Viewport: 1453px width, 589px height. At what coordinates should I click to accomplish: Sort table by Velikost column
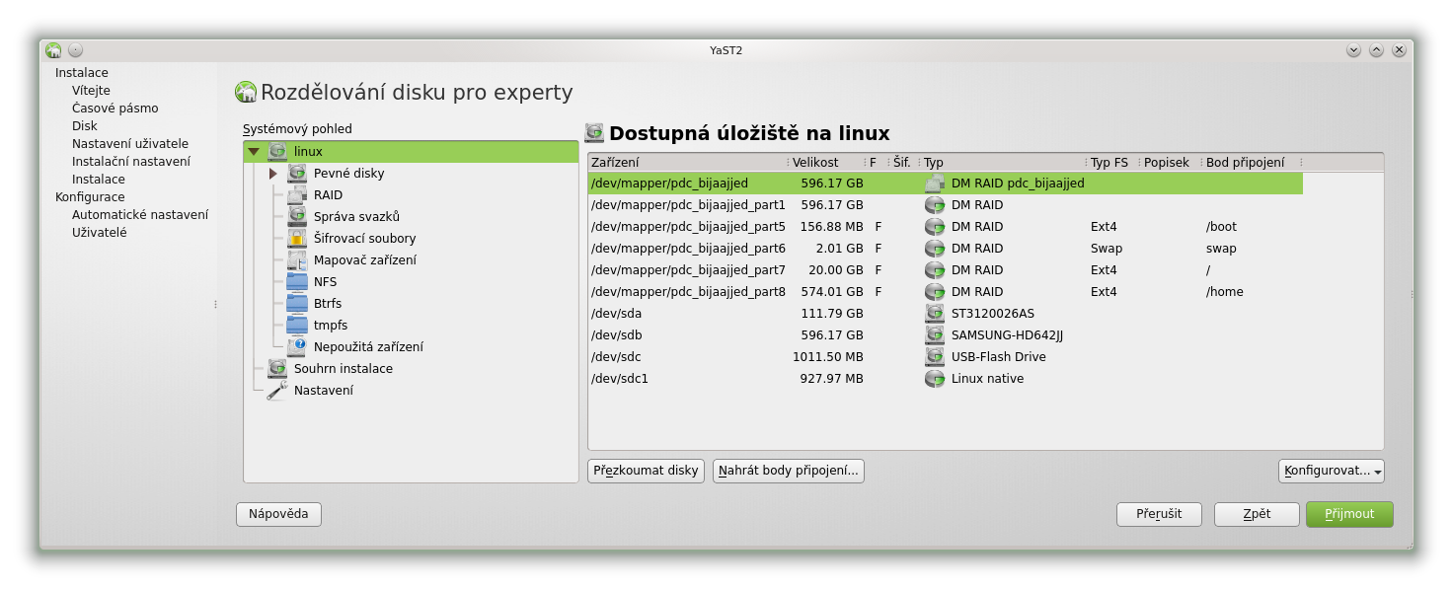827,162
